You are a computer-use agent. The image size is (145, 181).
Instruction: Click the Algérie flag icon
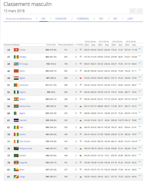click(x=16, y=113)
